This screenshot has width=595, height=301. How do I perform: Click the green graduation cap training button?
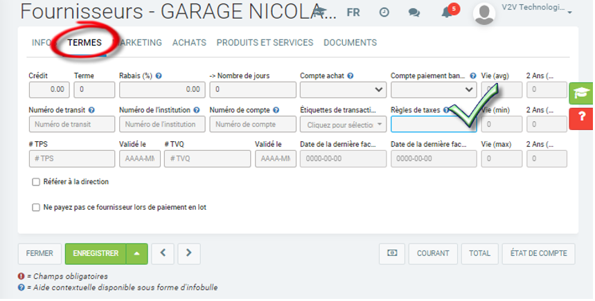coord(580,94)
